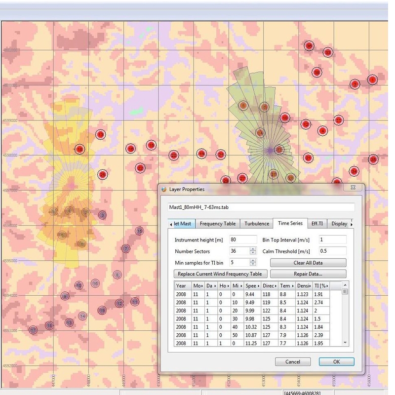Click the Calm Threshold input field
This screenshot has height=395, width=395.
pos(332,251)
